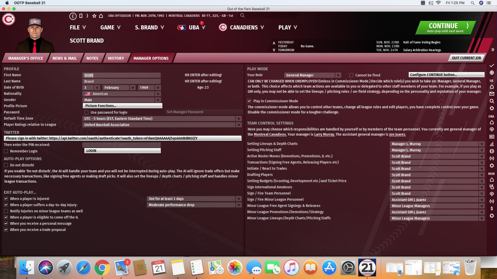
Task: Click the Quit Current Job button
Action: point(466,58)
